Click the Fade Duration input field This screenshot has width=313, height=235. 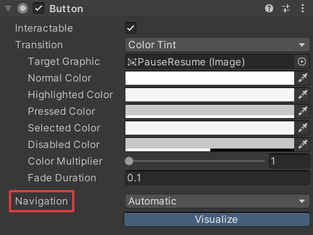[x=218, y=178]
